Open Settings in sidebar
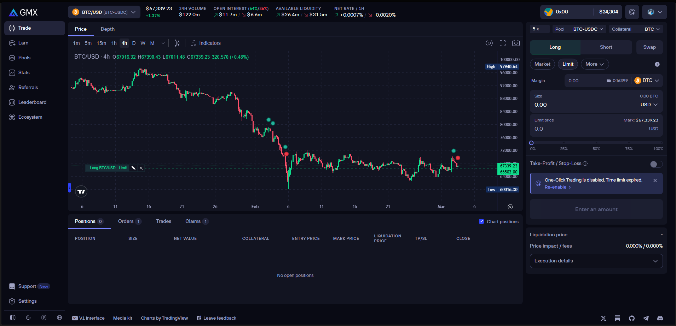Image resolution: width=676 pixels, height=326 pixels. pyautogui.click(x=35, y=301)
